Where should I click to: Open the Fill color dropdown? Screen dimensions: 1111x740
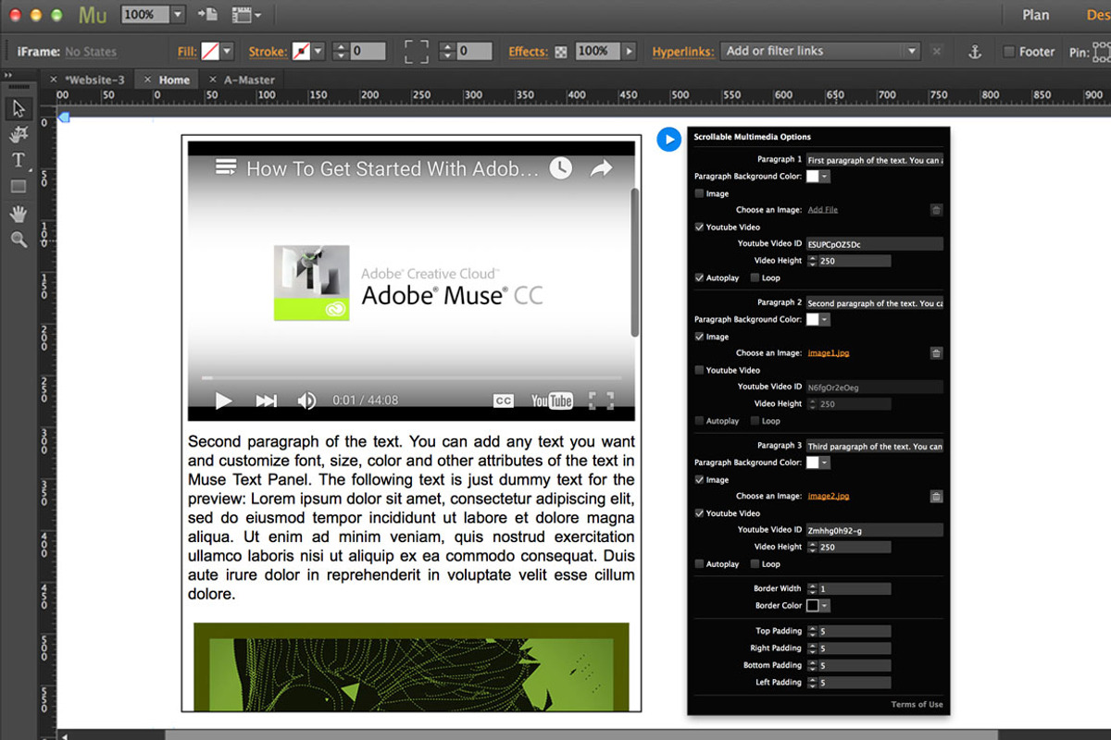click(226, 52)
